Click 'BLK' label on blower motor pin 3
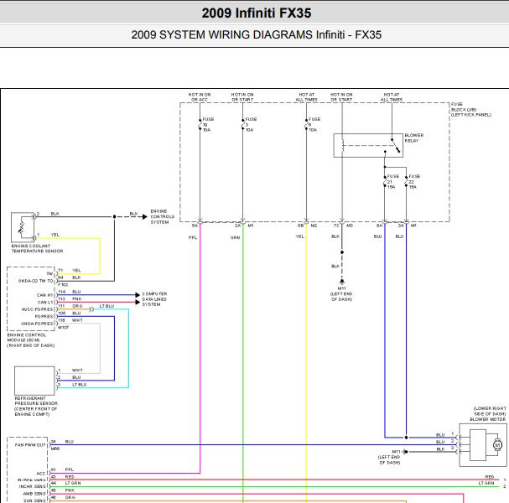 click(440, 449)
